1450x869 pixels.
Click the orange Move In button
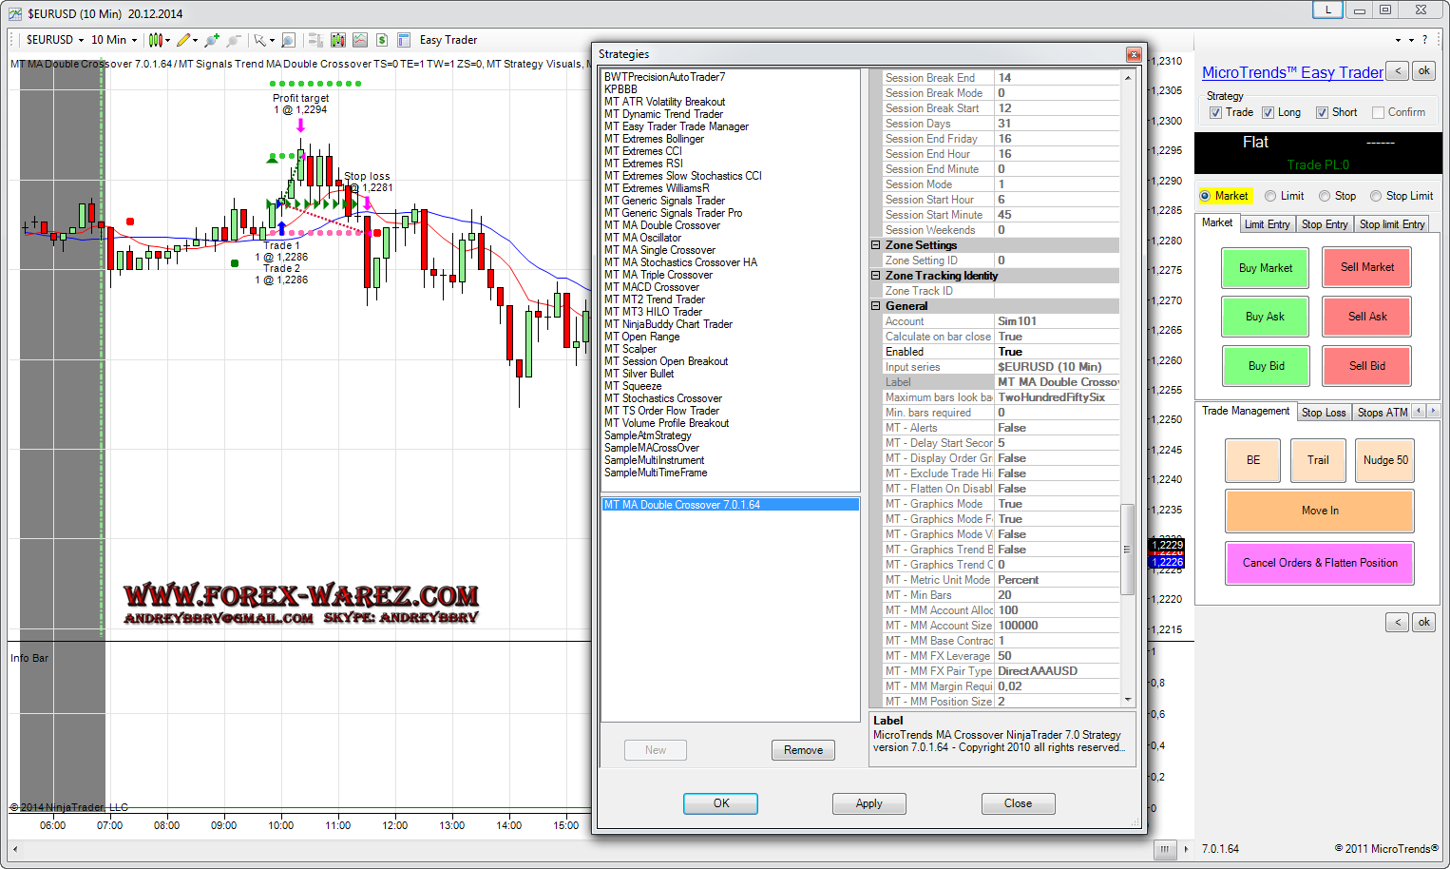click(1319, 511)
